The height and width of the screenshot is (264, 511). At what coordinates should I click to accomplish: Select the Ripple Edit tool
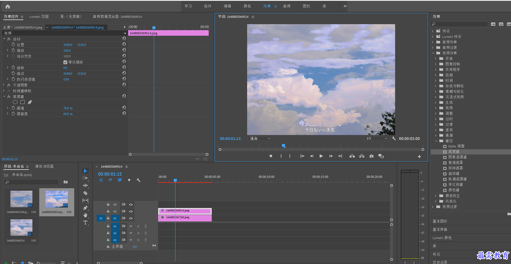[85, 186]
